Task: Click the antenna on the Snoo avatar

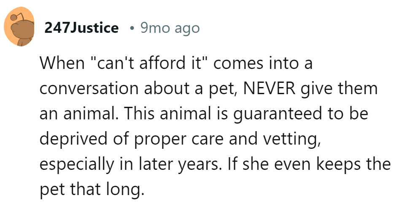Action: coord(14,17)
